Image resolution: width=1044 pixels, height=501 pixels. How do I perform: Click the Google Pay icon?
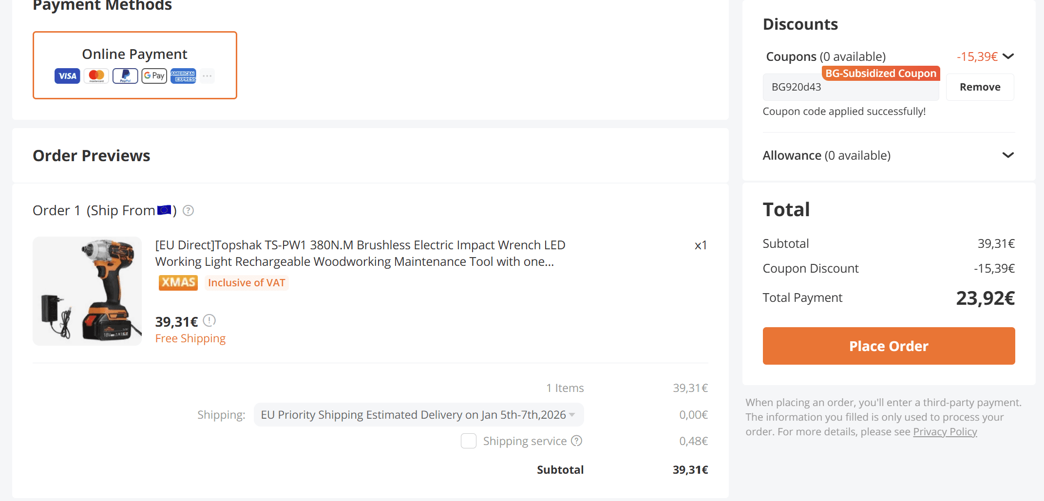pyautogui.click(x=154, y=76)
